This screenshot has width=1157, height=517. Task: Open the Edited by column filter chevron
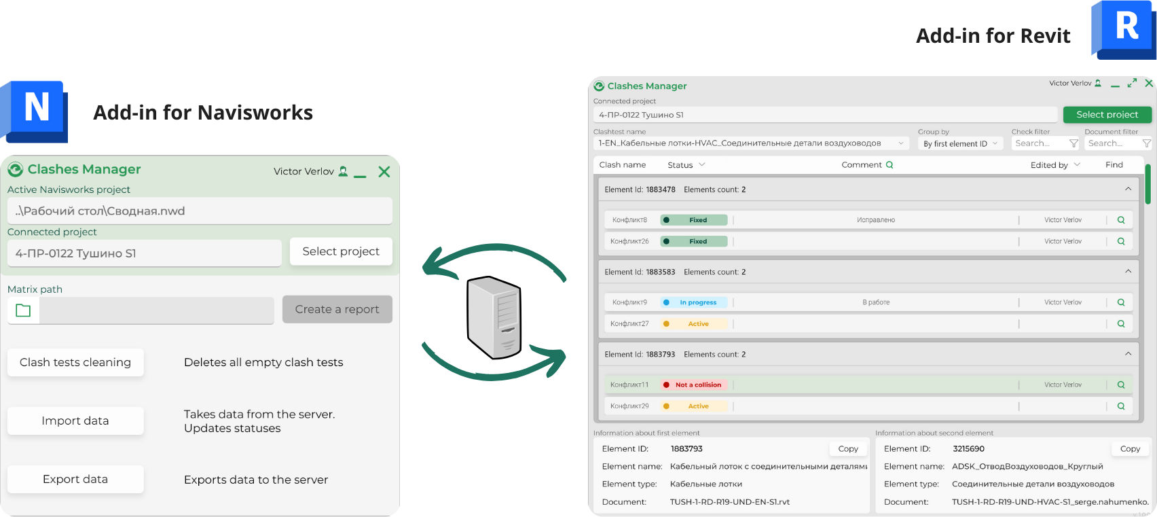pos(1077,164)
